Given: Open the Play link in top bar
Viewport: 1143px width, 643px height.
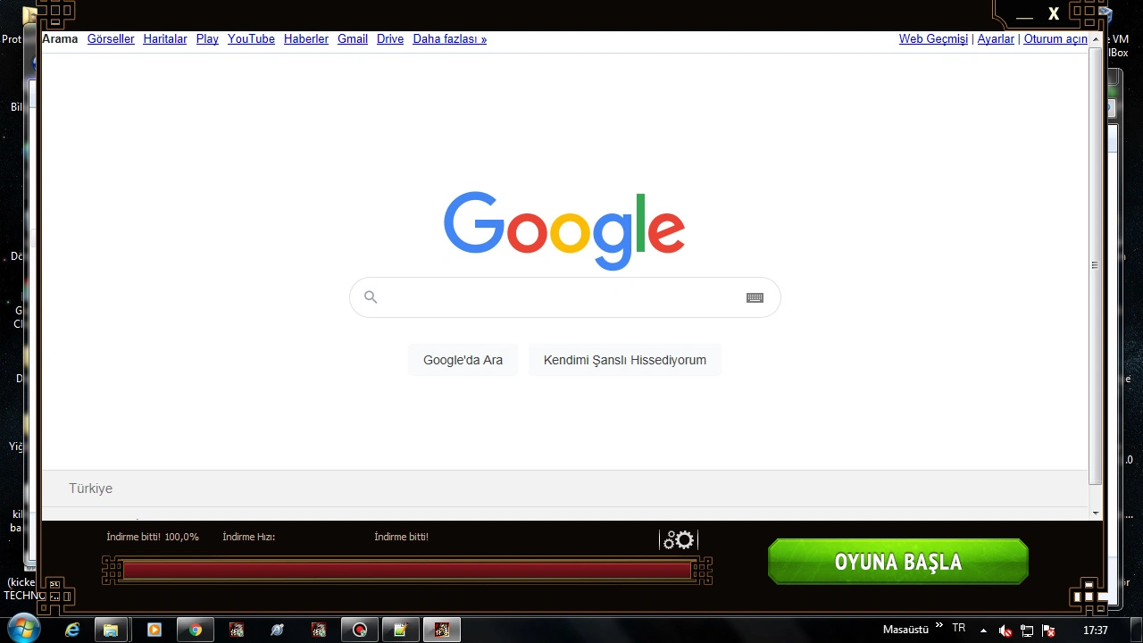Looking at the screenshot, I should tap(207, 39).
